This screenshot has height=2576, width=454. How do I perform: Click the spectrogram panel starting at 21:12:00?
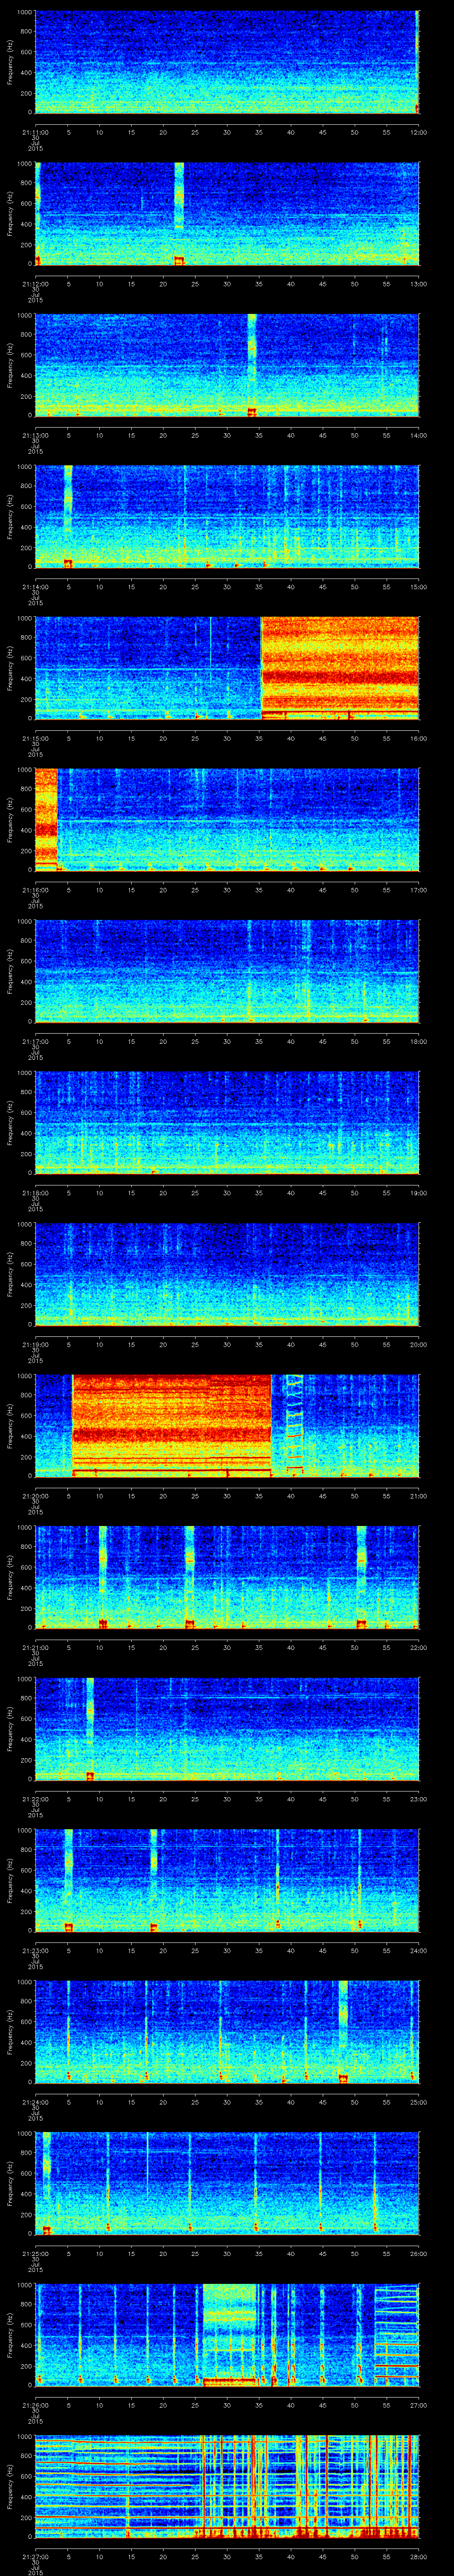coord(227,214)
